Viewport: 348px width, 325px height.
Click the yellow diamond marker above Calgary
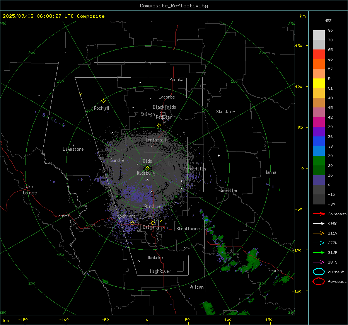click(x=153, y=223)
